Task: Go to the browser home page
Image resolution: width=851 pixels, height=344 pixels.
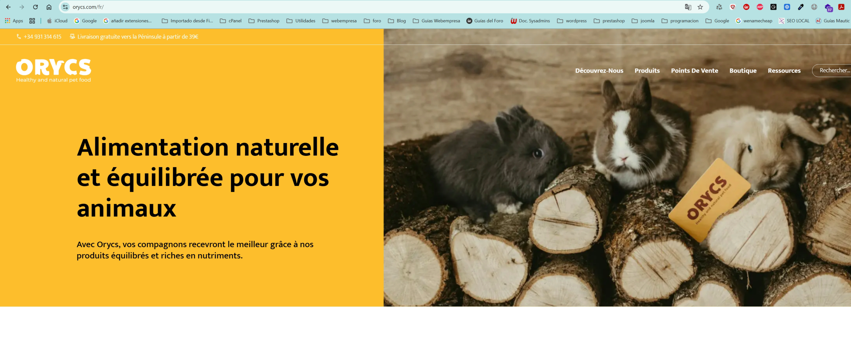Action: point(49,7)
